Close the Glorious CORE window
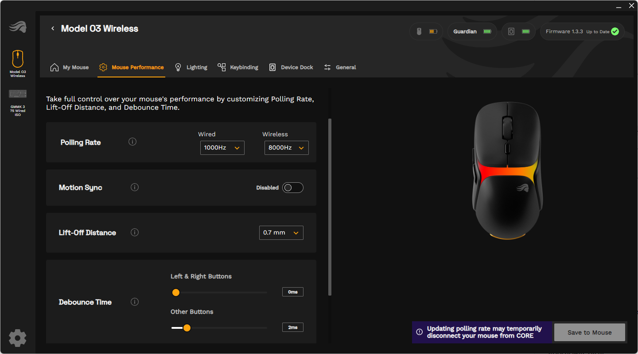The height and width of the screenshot is (354, 638). pos(632,5)
